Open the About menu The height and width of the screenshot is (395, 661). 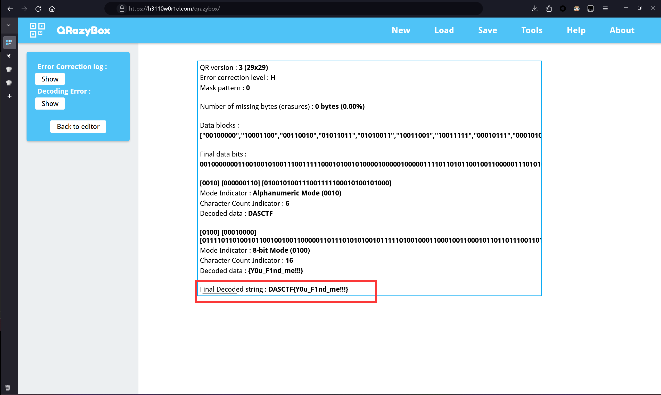pyautogui.click(x=622, y=30)
